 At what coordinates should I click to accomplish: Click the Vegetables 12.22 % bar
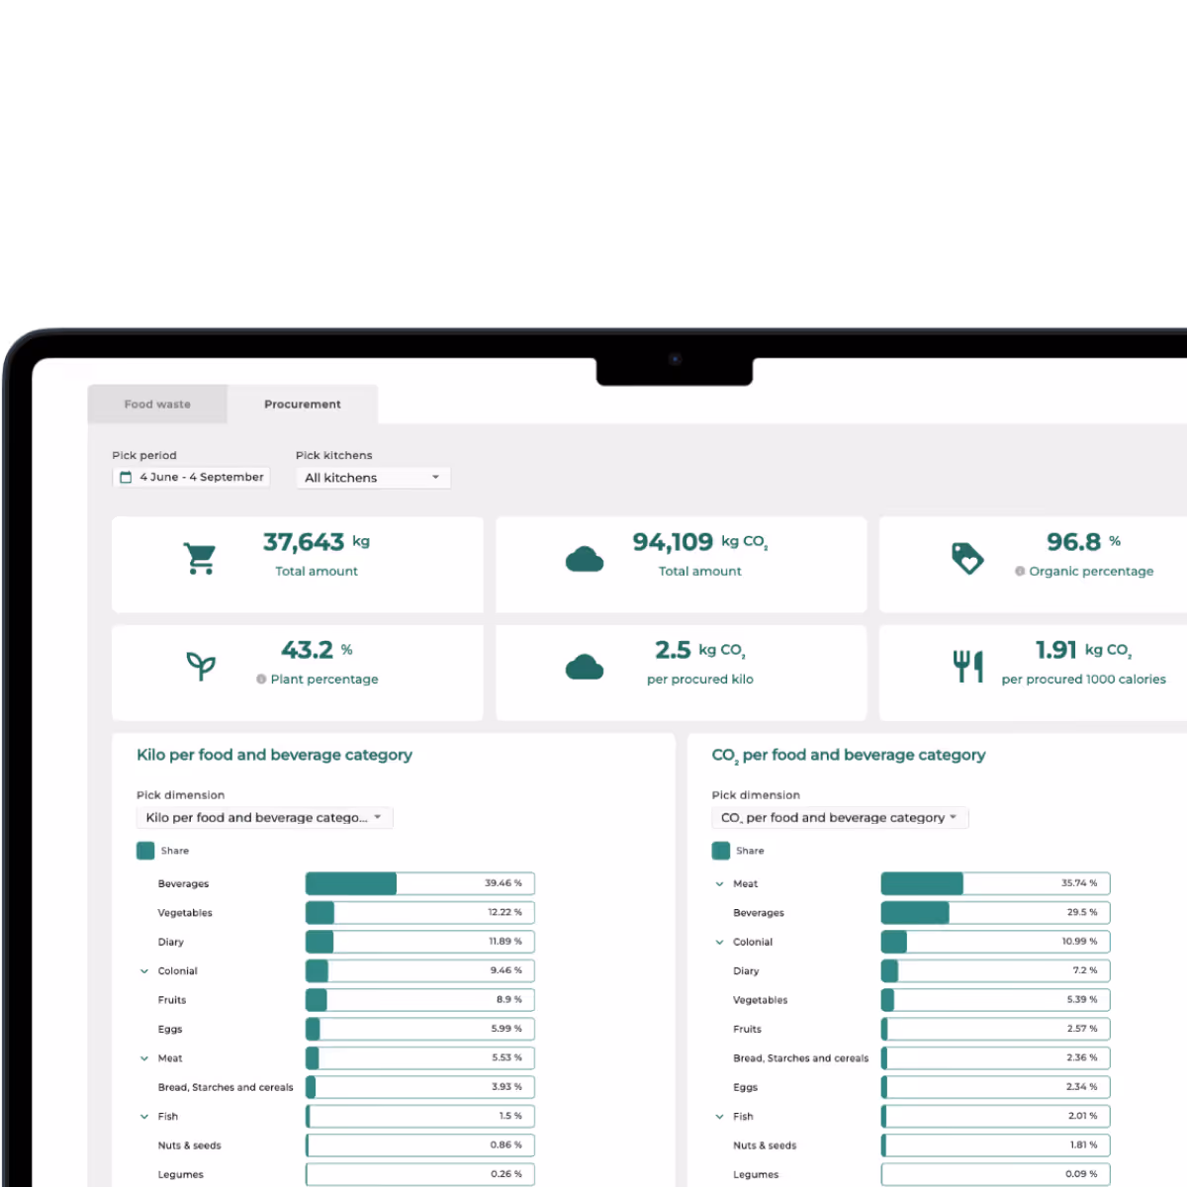click(x=420, y=913)
